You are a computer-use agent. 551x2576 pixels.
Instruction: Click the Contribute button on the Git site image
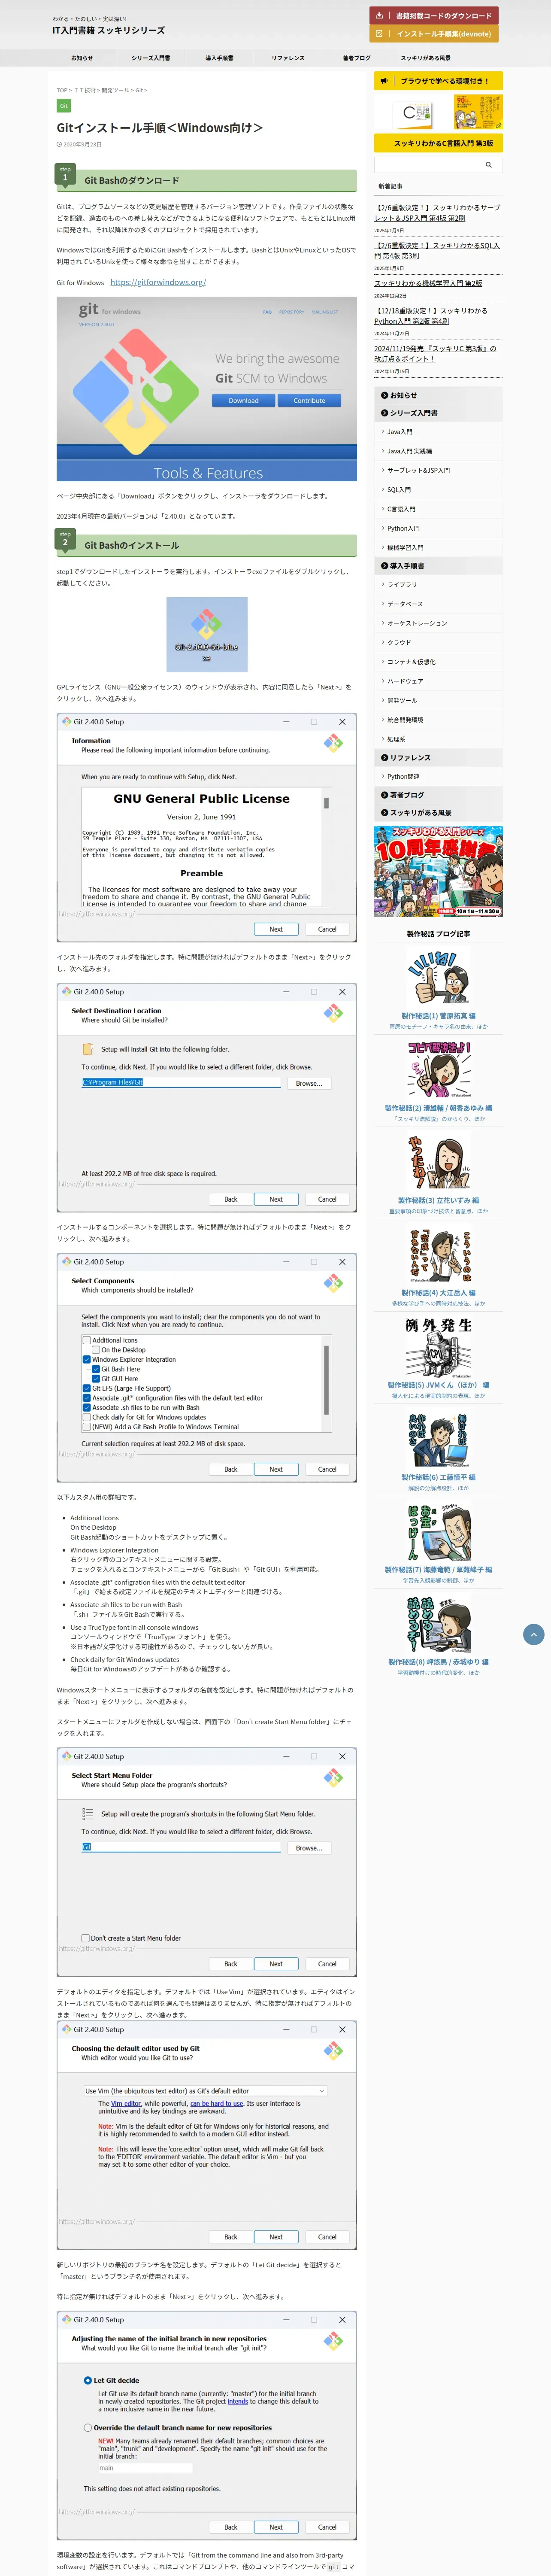[309, 400]
